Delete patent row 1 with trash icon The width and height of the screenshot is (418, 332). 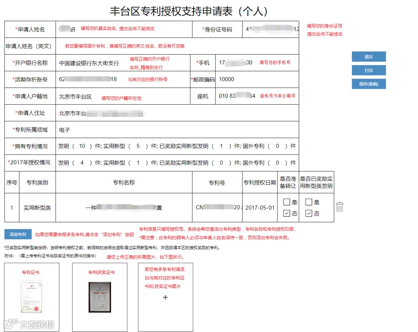click(339, 207)
